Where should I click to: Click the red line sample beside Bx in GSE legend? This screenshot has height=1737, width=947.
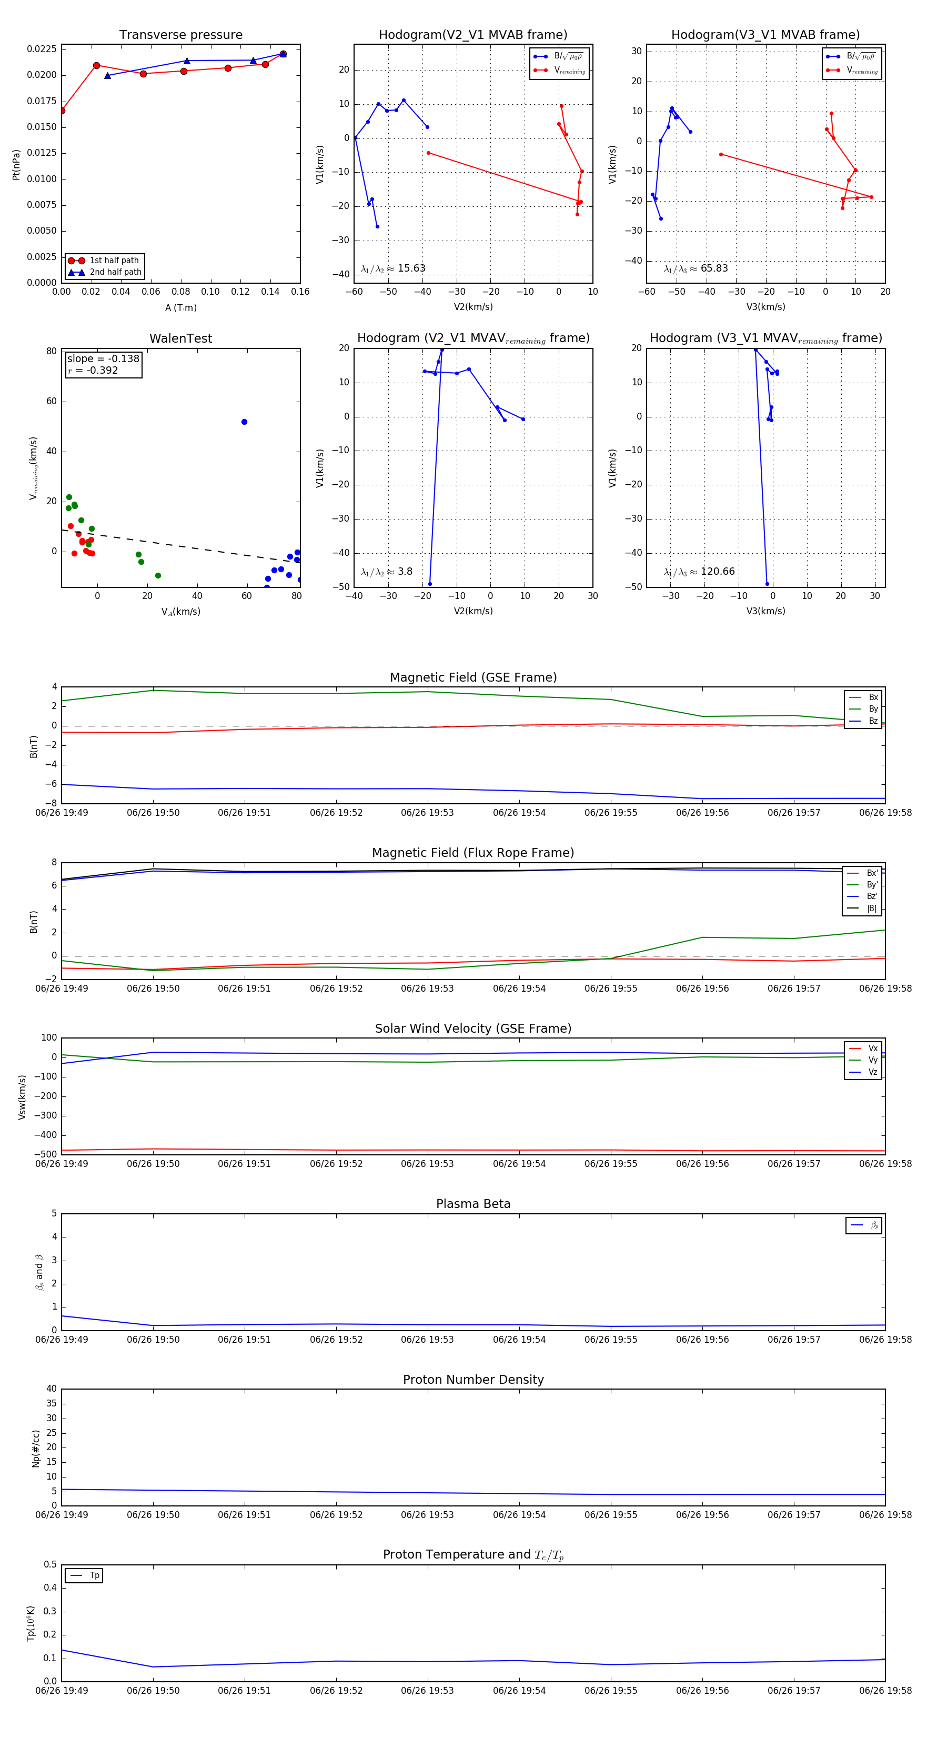point(854,697)
